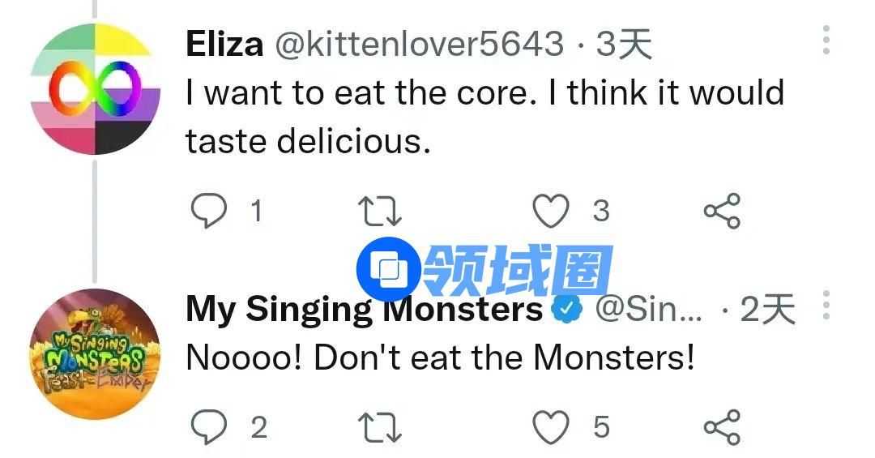Retweet the My Singing Monsters reply
The width and height of the screenshot is (875, 458).
point(379,427)
